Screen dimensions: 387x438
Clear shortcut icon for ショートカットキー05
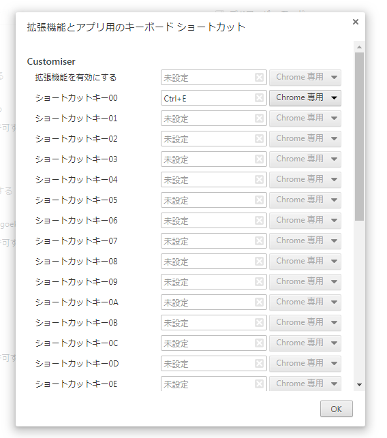pyautogui.click(x=259, y=200)
